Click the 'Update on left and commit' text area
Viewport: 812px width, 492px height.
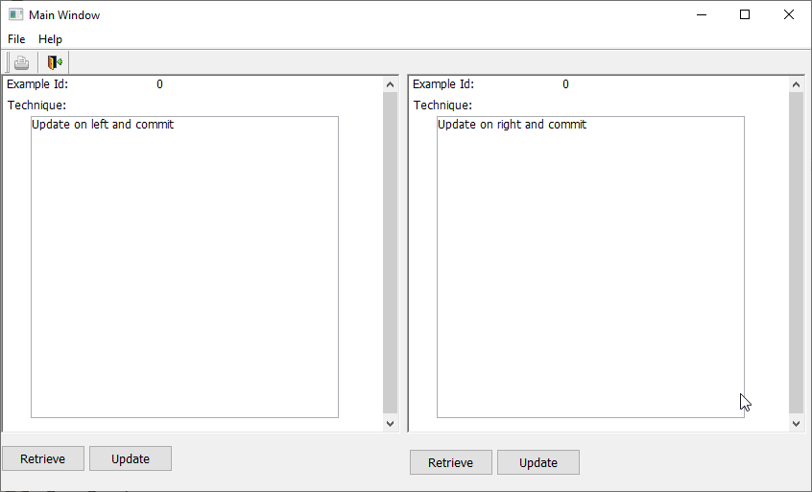[184, 267]
